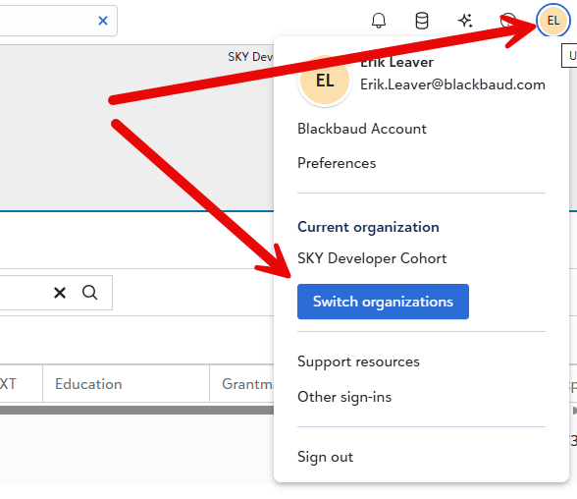Open Preferences from user menu
Viewport: 577px width, 499px height.
coord(337,163)
